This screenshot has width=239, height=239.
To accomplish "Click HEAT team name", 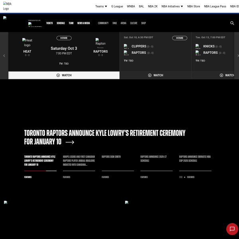I will coord(27,51).
